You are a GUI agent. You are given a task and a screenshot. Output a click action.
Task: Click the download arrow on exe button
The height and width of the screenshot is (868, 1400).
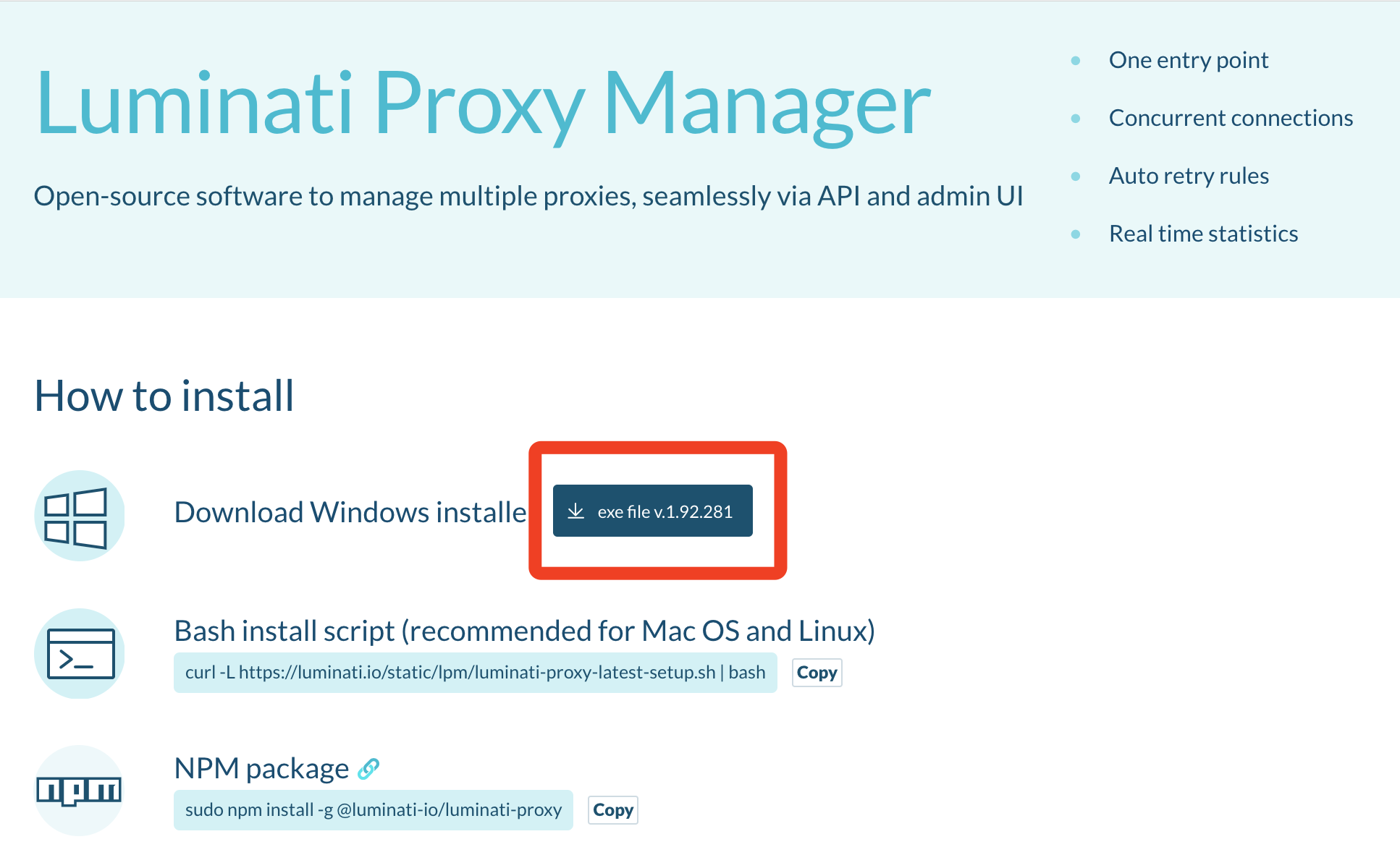click(x=575, y=511)
